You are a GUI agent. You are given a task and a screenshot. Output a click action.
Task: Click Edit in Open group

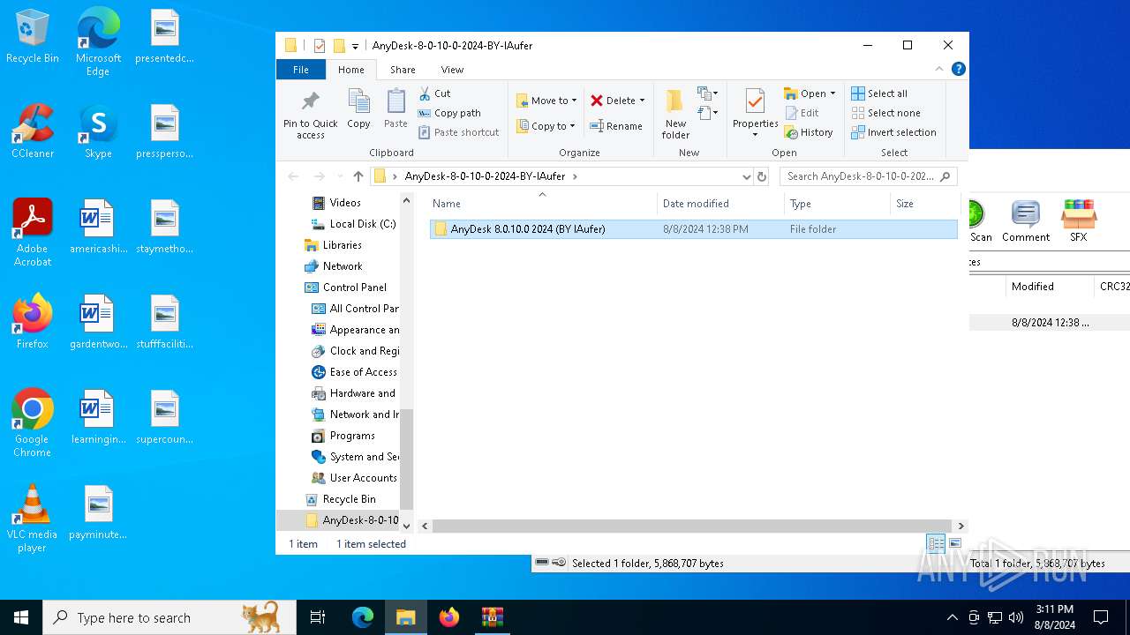coord(802,113)
